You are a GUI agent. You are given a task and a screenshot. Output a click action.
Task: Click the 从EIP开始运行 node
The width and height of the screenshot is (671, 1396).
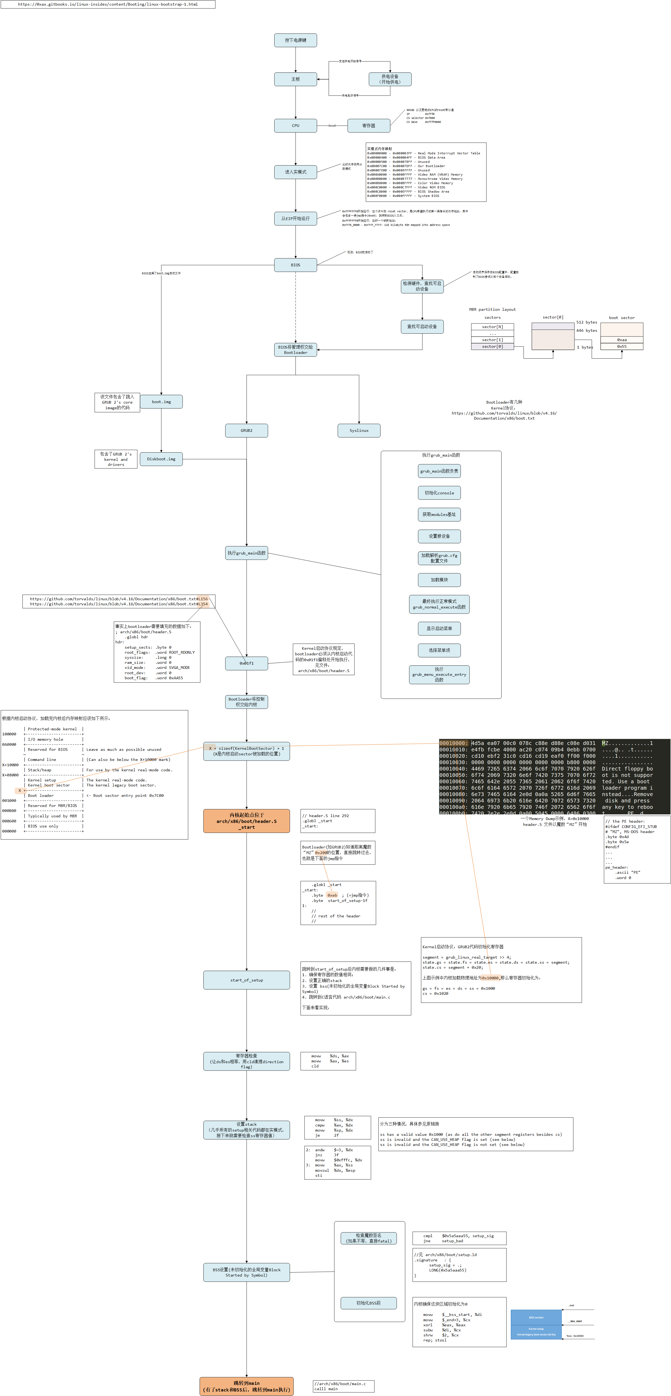[296, 218]
